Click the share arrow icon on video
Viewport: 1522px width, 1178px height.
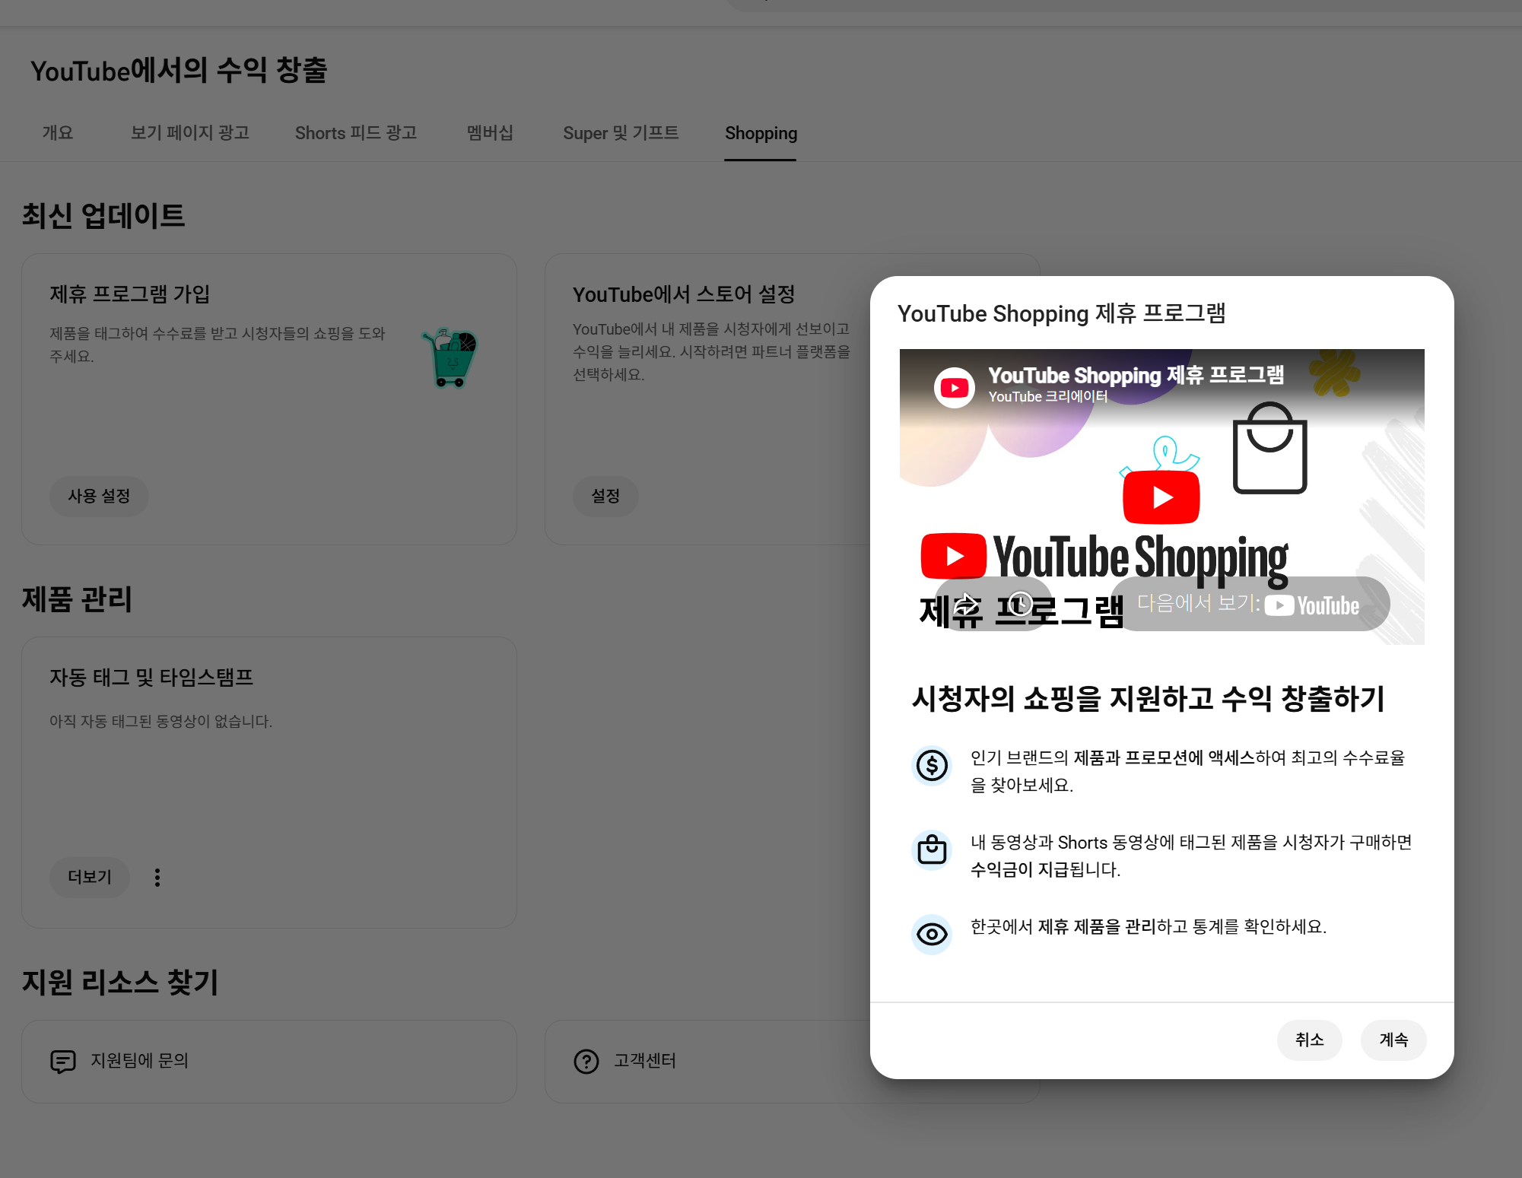click(965, 604)
